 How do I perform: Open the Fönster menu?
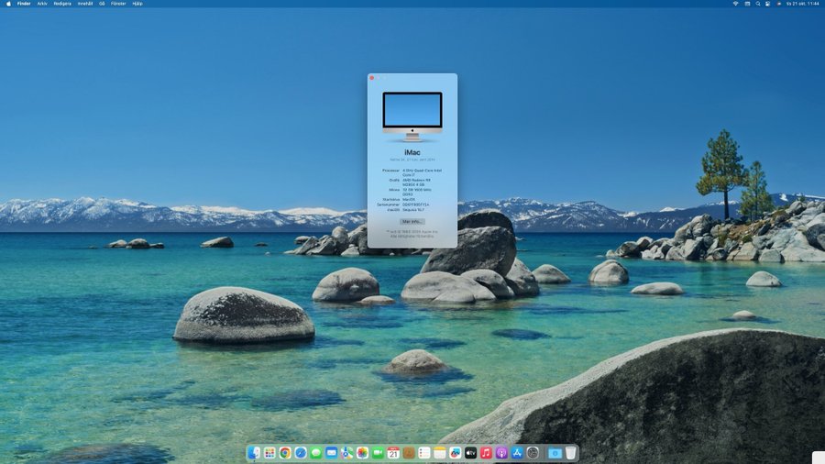(x=118, y=4)
